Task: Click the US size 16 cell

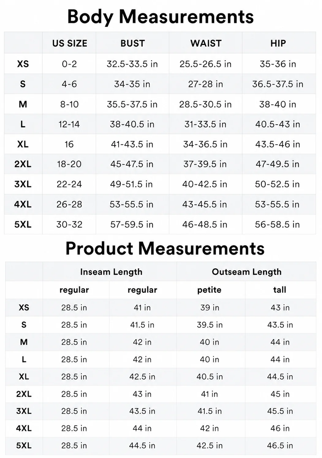Action: 69,144
